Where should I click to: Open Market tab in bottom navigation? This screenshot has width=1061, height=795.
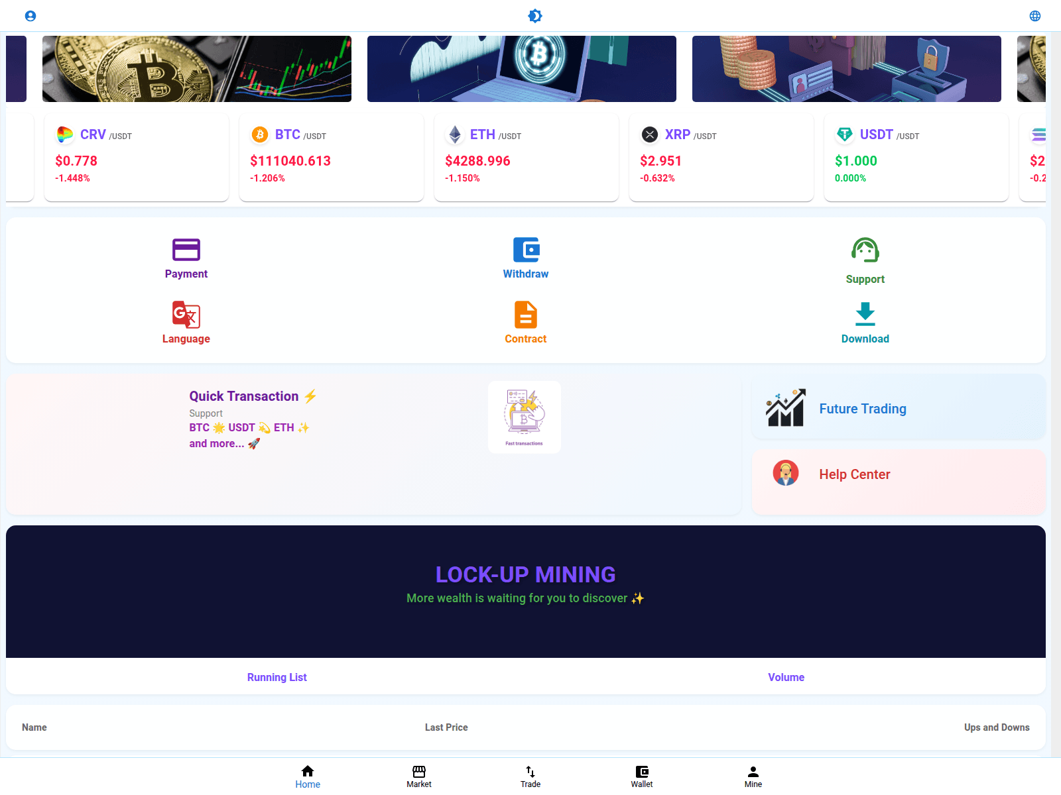coord(419,776)
